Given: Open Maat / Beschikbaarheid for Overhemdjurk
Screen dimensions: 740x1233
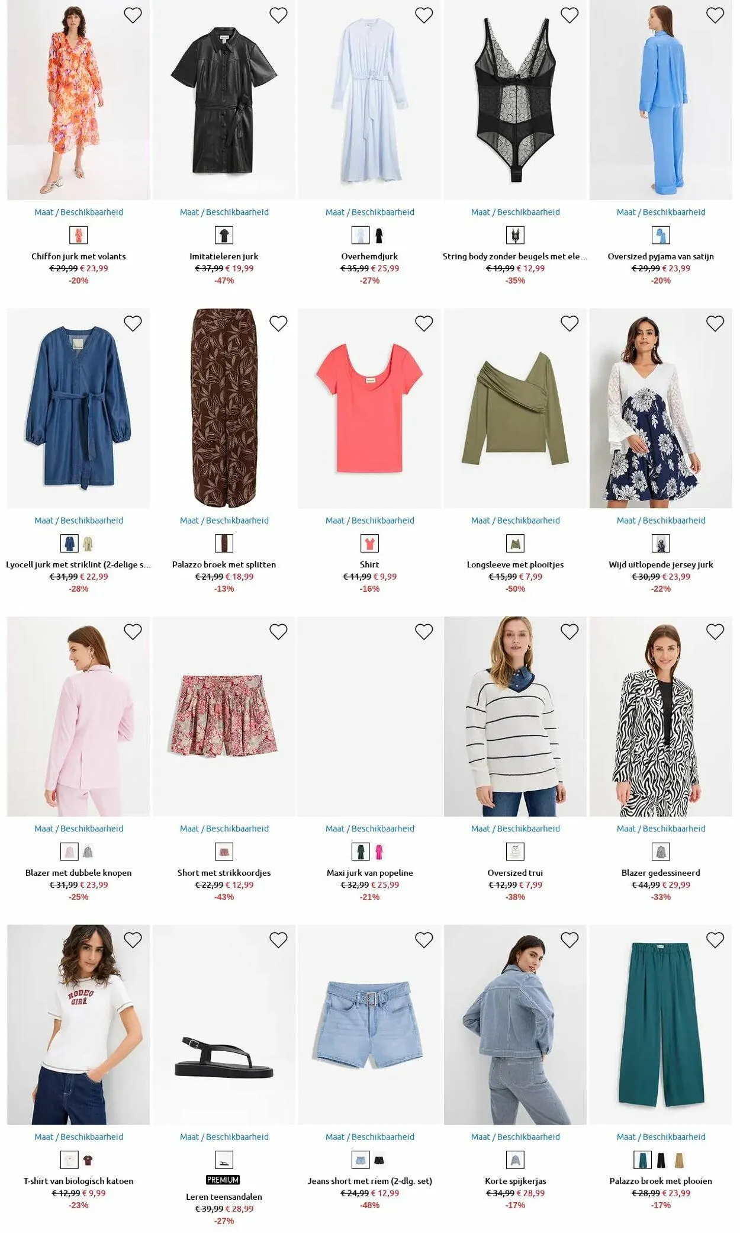Looking at the screenshot, I should 370,212.
